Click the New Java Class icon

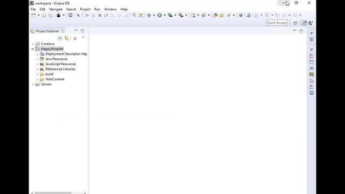coord(204,15)
